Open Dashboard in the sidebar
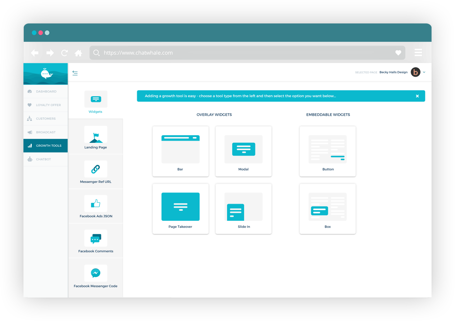Screen dimensions: 455x321 46,91
